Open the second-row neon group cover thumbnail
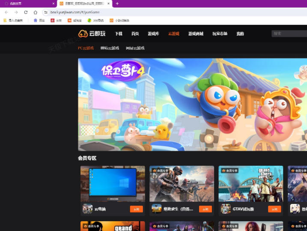 point(182,226)
